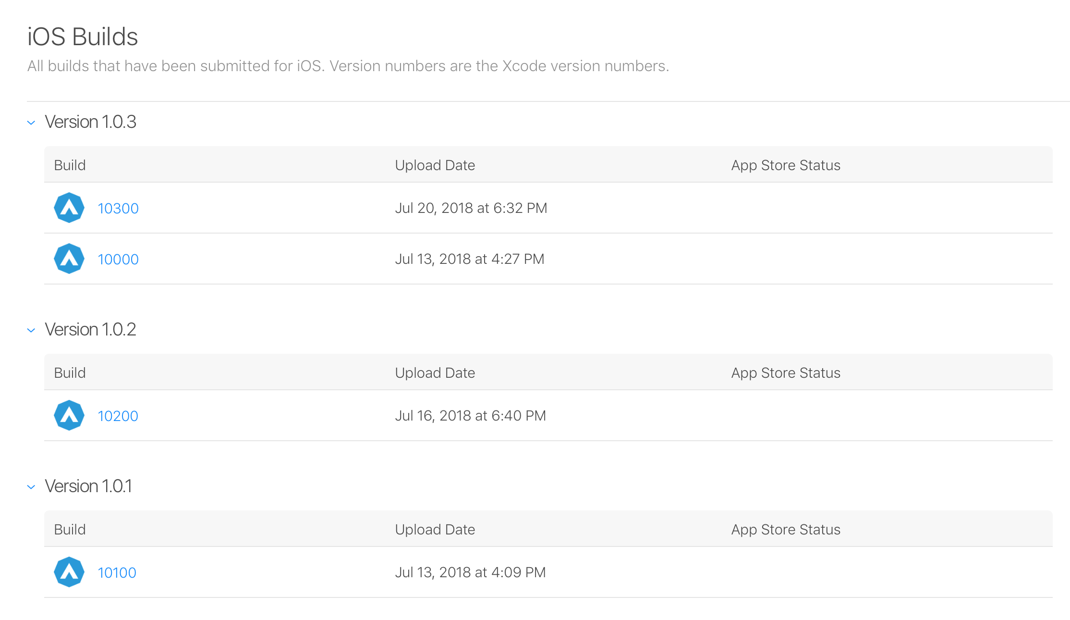
Task: Open build 10200 link
Action: pos(118,416)
